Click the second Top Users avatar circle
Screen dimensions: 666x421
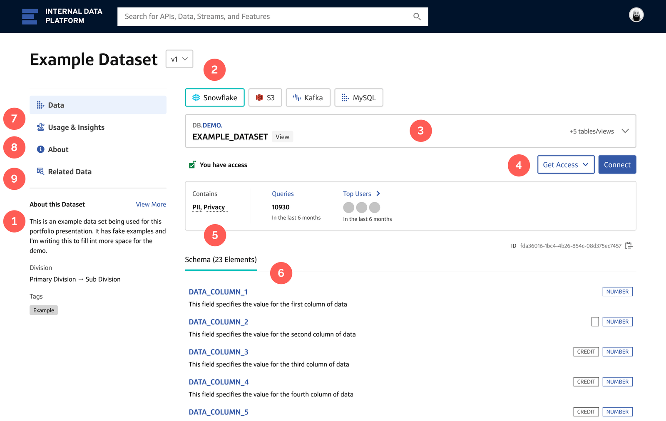coord(362,207)
